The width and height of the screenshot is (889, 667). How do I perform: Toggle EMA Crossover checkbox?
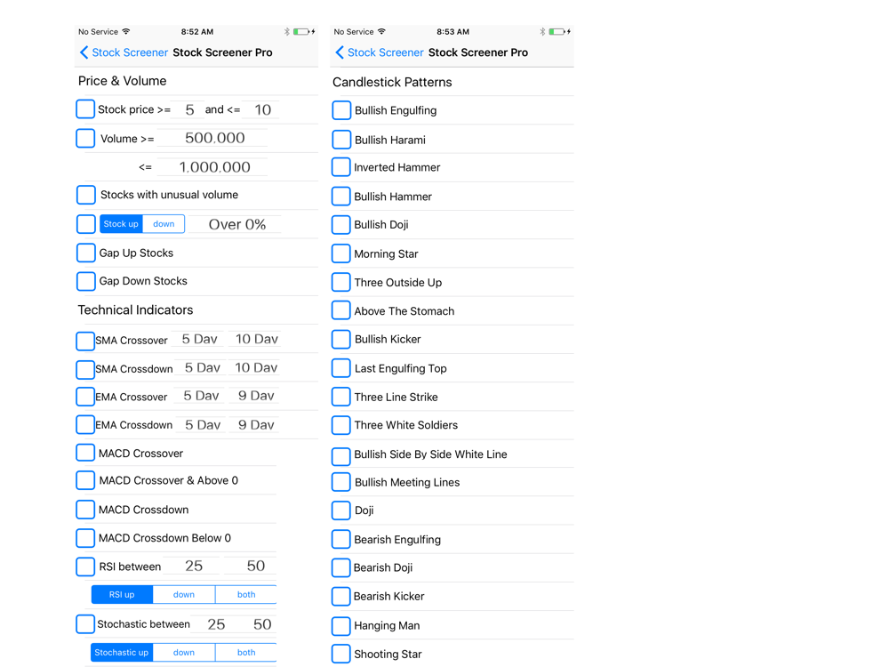click(85, 397)
